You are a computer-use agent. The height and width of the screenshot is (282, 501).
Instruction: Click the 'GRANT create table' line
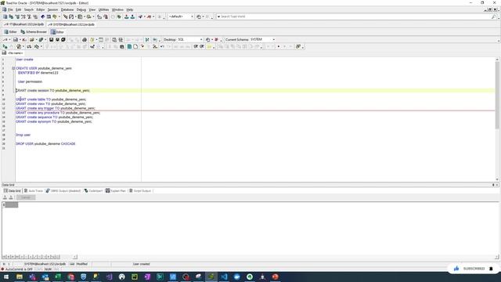pos(51,99)
